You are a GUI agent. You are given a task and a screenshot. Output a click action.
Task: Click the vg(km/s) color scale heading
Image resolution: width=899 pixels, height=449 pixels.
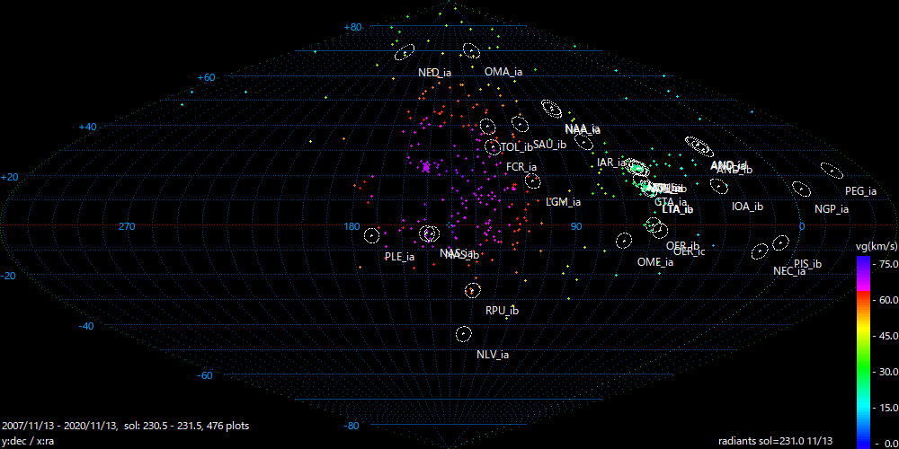coord(874,246)
